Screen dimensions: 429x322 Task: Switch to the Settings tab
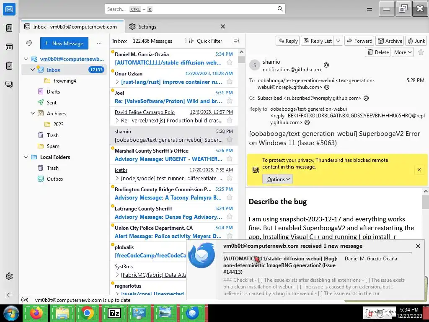147,26
